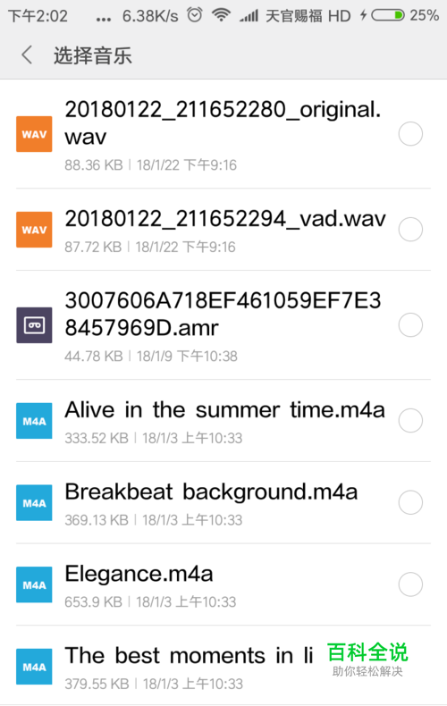Screen dimensions: 447x706
Task: Select radio button for the .amr recording
Action: click(410, 324)
